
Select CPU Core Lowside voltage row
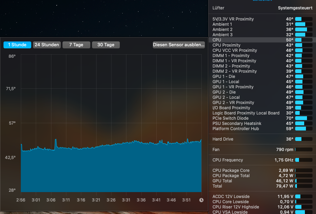(x=263, y=202)
